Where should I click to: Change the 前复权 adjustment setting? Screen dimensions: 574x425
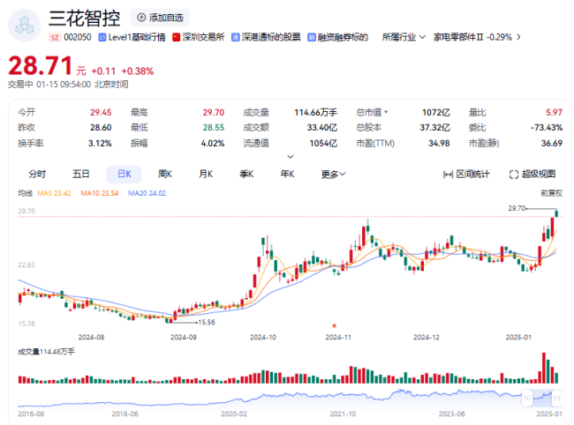tap(551, 193)
